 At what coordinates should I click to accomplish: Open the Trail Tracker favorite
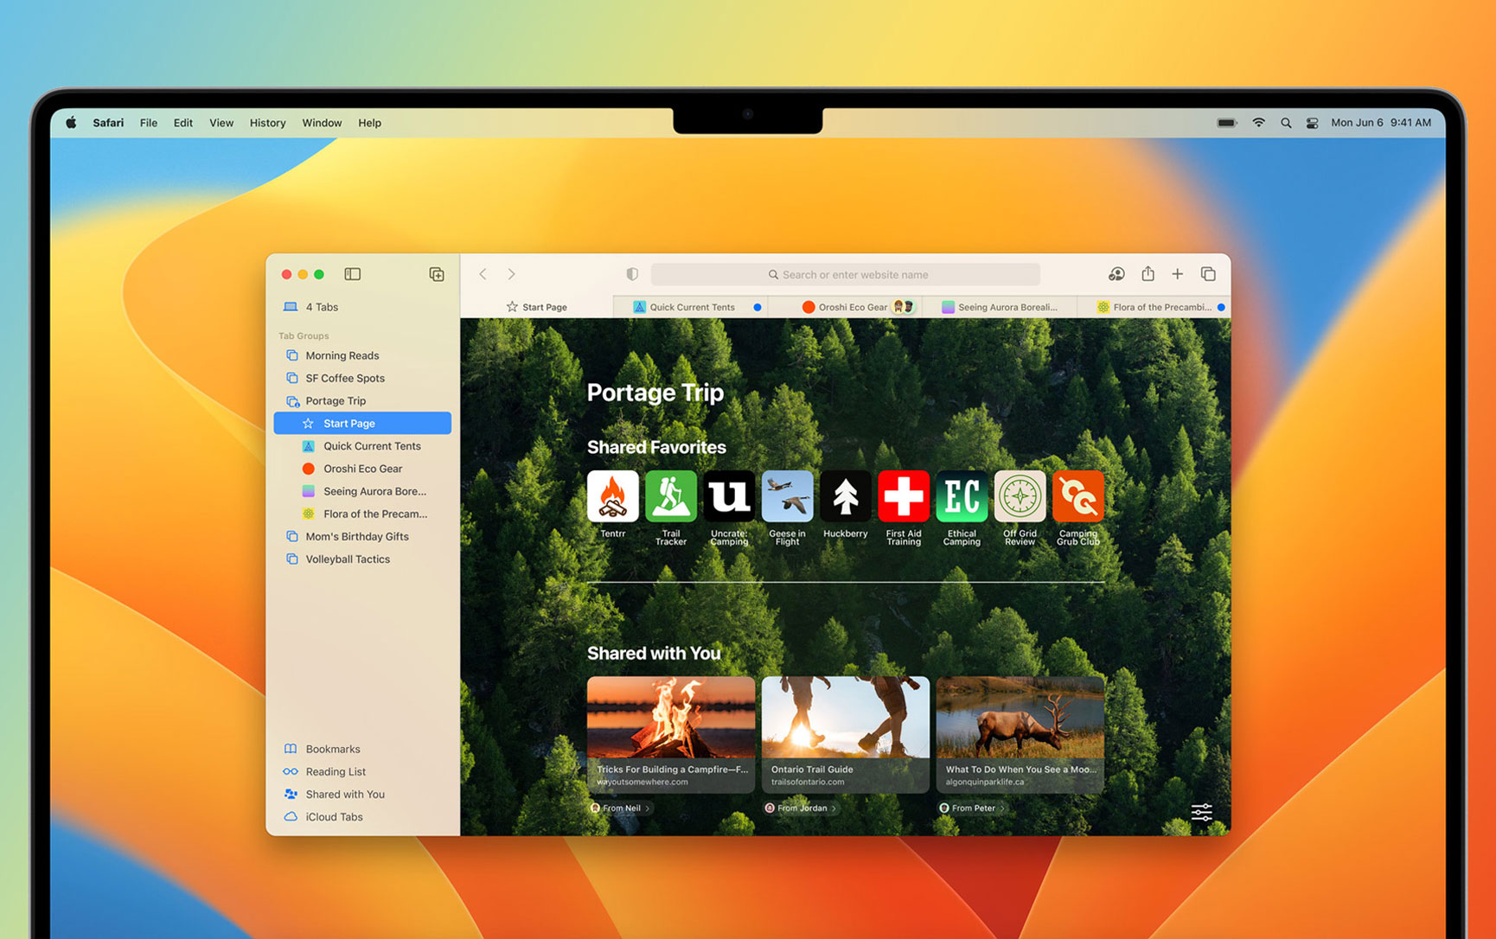pos(670,496)
